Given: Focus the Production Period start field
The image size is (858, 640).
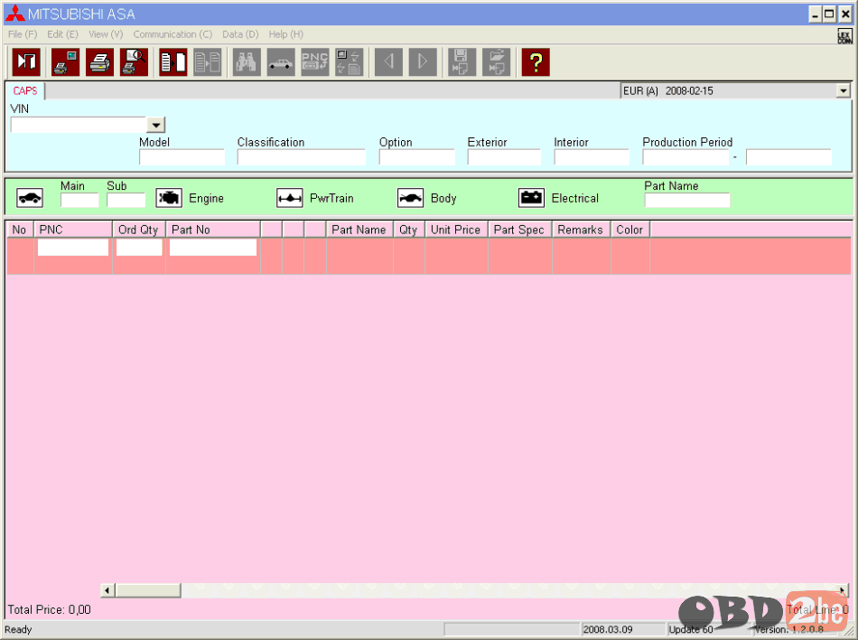Looking at the screenshot, I should point(685,157).
